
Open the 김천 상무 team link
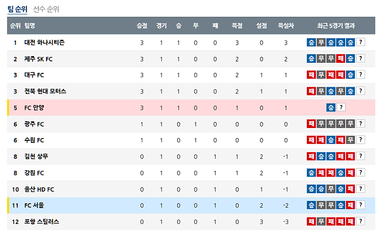point(36,156)
